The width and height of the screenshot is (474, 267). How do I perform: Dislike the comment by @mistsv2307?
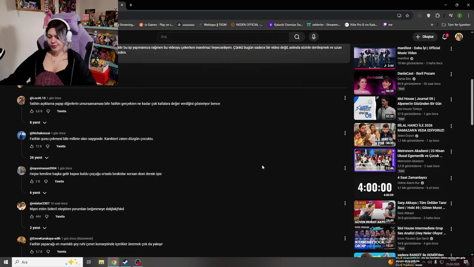tap(47, 217)
